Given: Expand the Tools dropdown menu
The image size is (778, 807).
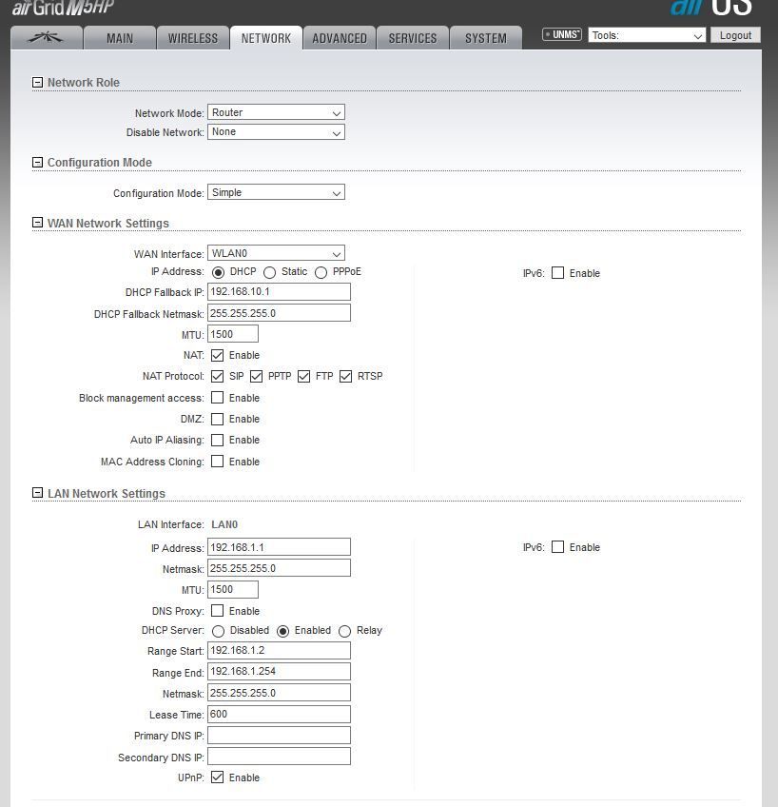Looking at the screenshot, I should click(647, 35).
